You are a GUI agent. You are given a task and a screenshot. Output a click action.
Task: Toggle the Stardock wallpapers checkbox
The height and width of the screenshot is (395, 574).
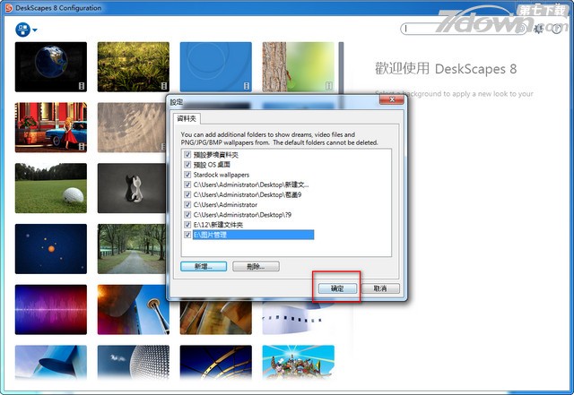[187, 175]
